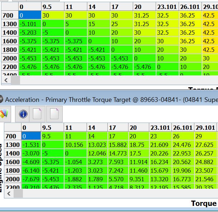Click the 31.25 cell in the upper table's 700 row
Screen dimensions: 218x212
[144, 15]
